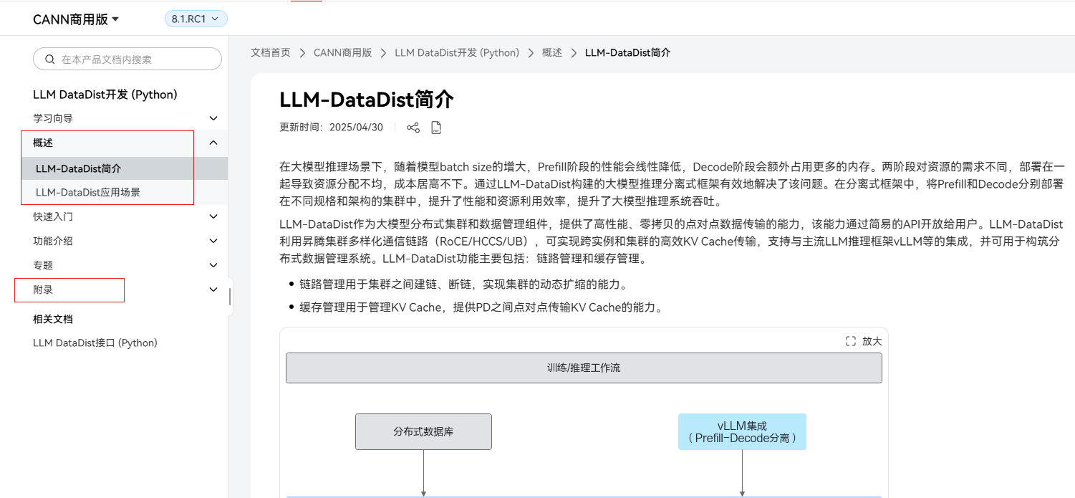Expand the 附录 section

(x=213, y=289)
